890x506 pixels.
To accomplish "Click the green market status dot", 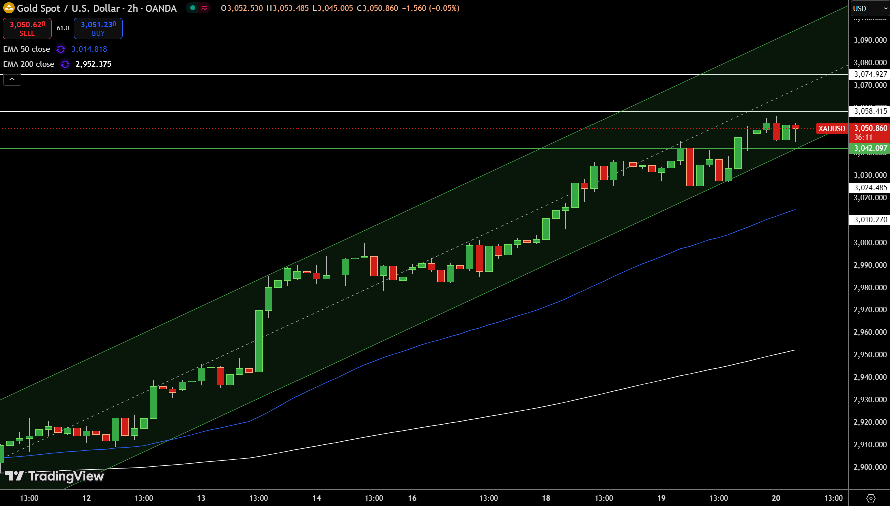I will coord(193,8).
